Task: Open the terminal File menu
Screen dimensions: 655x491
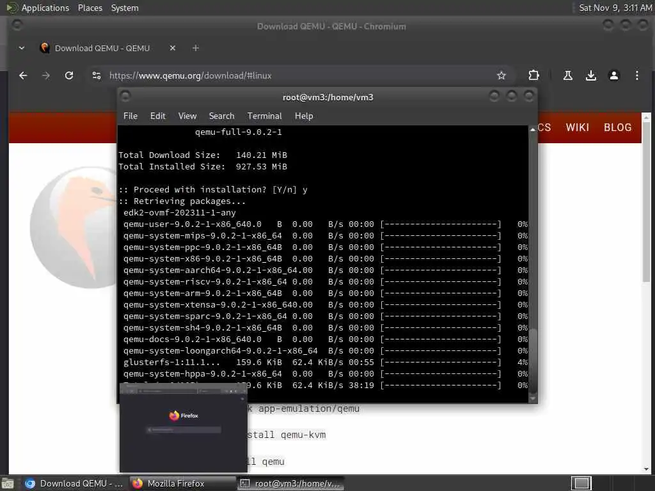Action: tap(130, 116)
